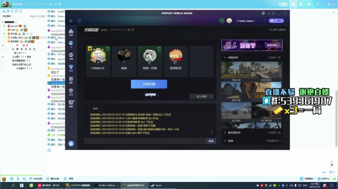Copy the room code with copy icon
338x189 pixels.
click(x=132, y=30)
